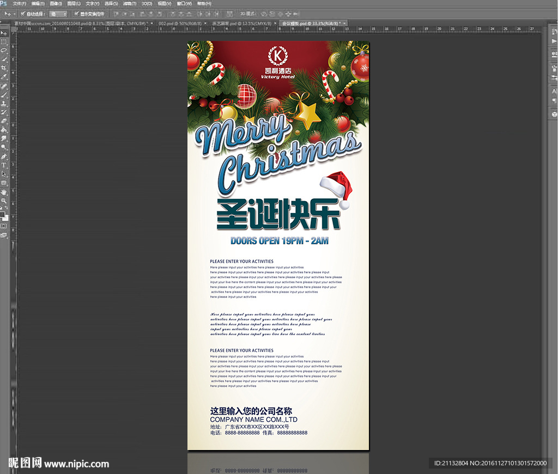The height and width of the screenshot is (474, 558).
Task: Change the screen mode button
Action: (x=4, y=235)
